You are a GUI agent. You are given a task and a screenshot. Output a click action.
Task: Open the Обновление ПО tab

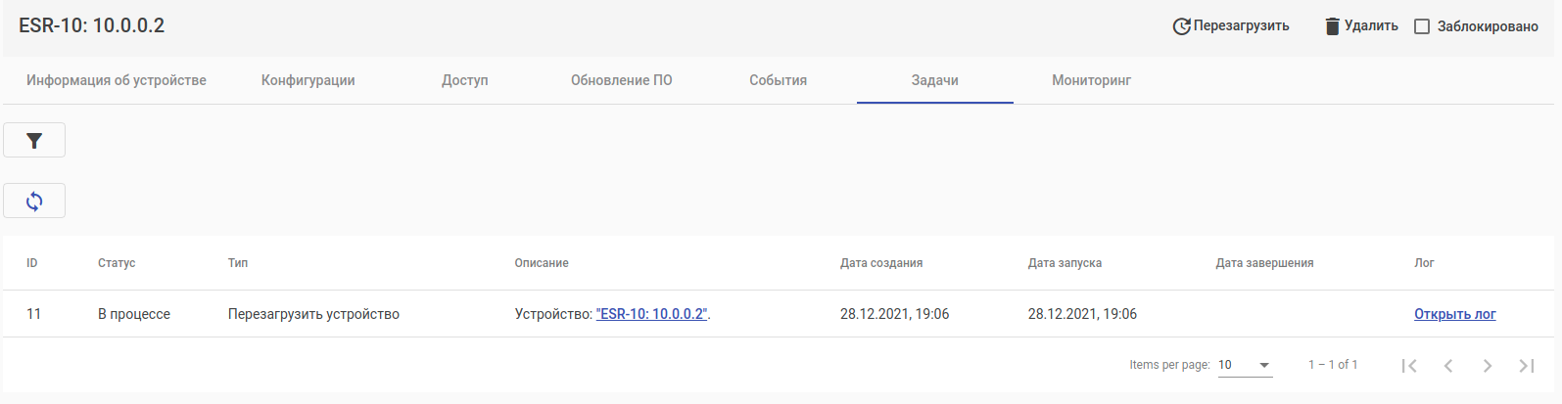[x=621, y=80]
